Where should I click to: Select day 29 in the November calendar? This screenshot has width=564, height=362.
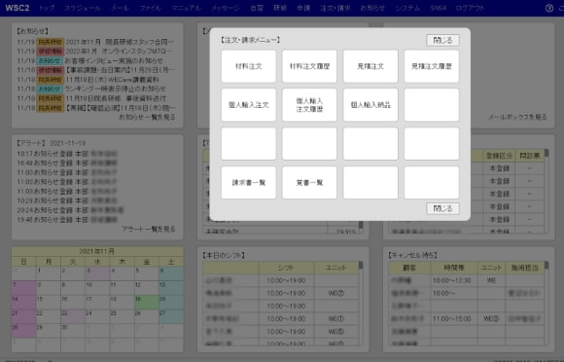pos(49,331)
